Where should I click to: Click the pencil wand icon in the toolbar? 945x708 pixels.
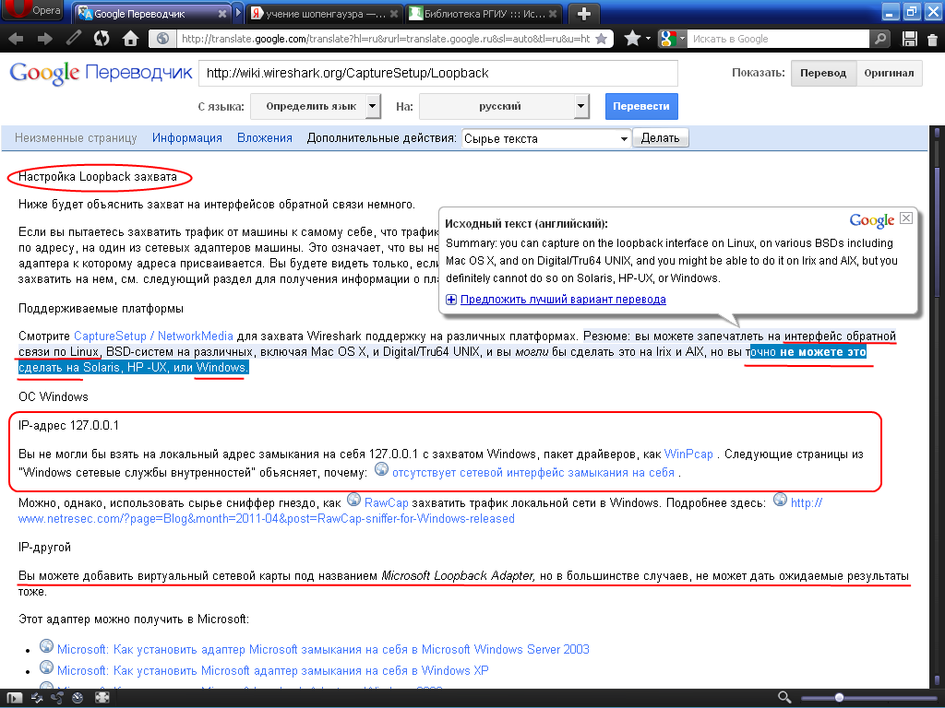tap(74, 39)
